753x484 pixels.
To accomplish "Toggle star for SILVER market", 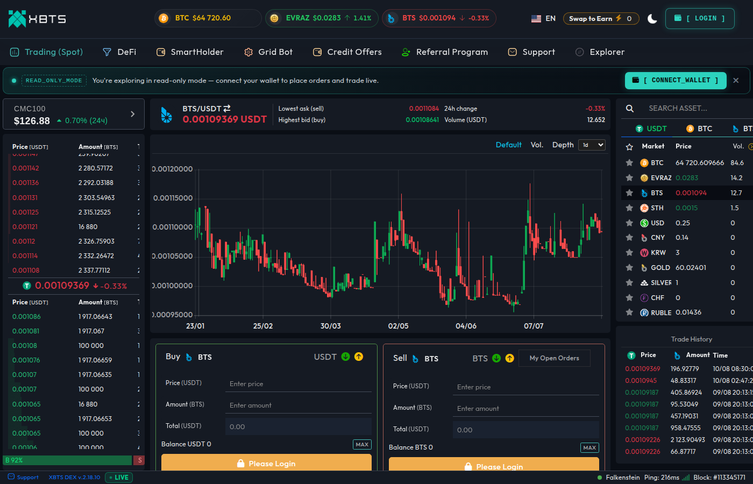I will click(629, 282).
